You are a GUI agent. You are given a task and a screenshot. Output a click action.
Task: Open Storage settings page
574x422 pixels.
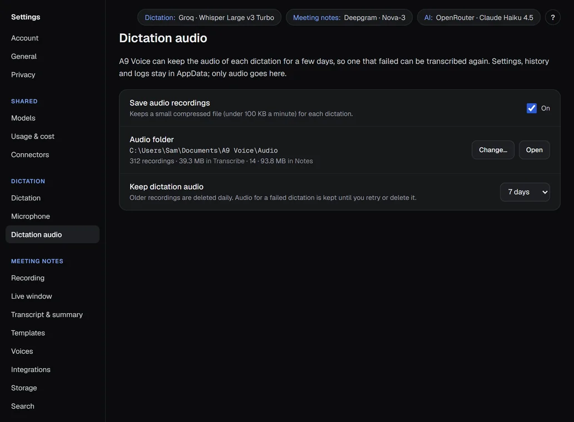pyautogui.click(x=52, y=388)
